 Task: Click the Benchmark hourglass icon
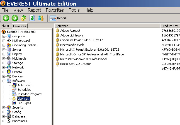(9, 121)
